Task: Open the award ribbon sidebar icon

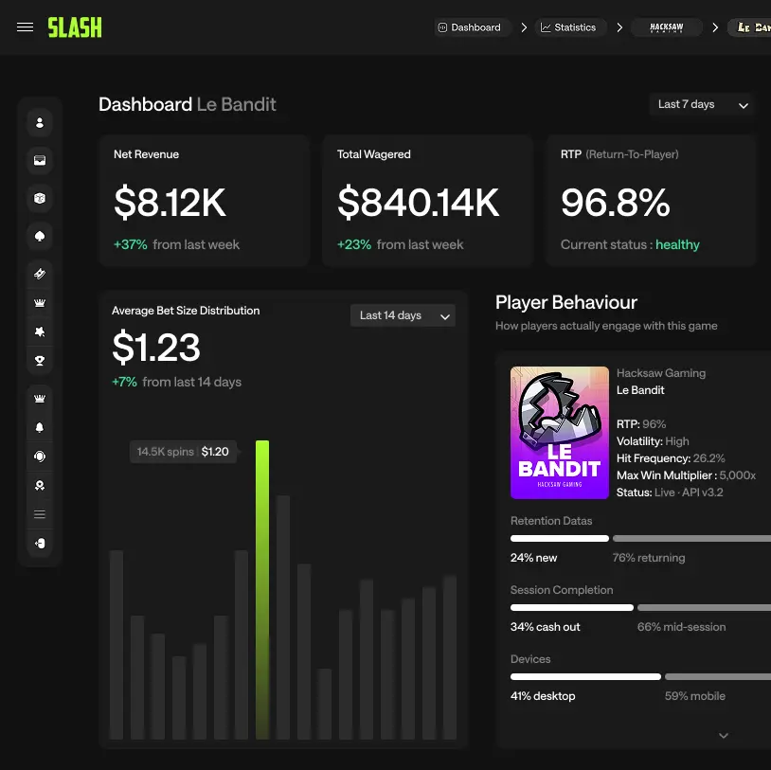Action: (x=40, y=485)
